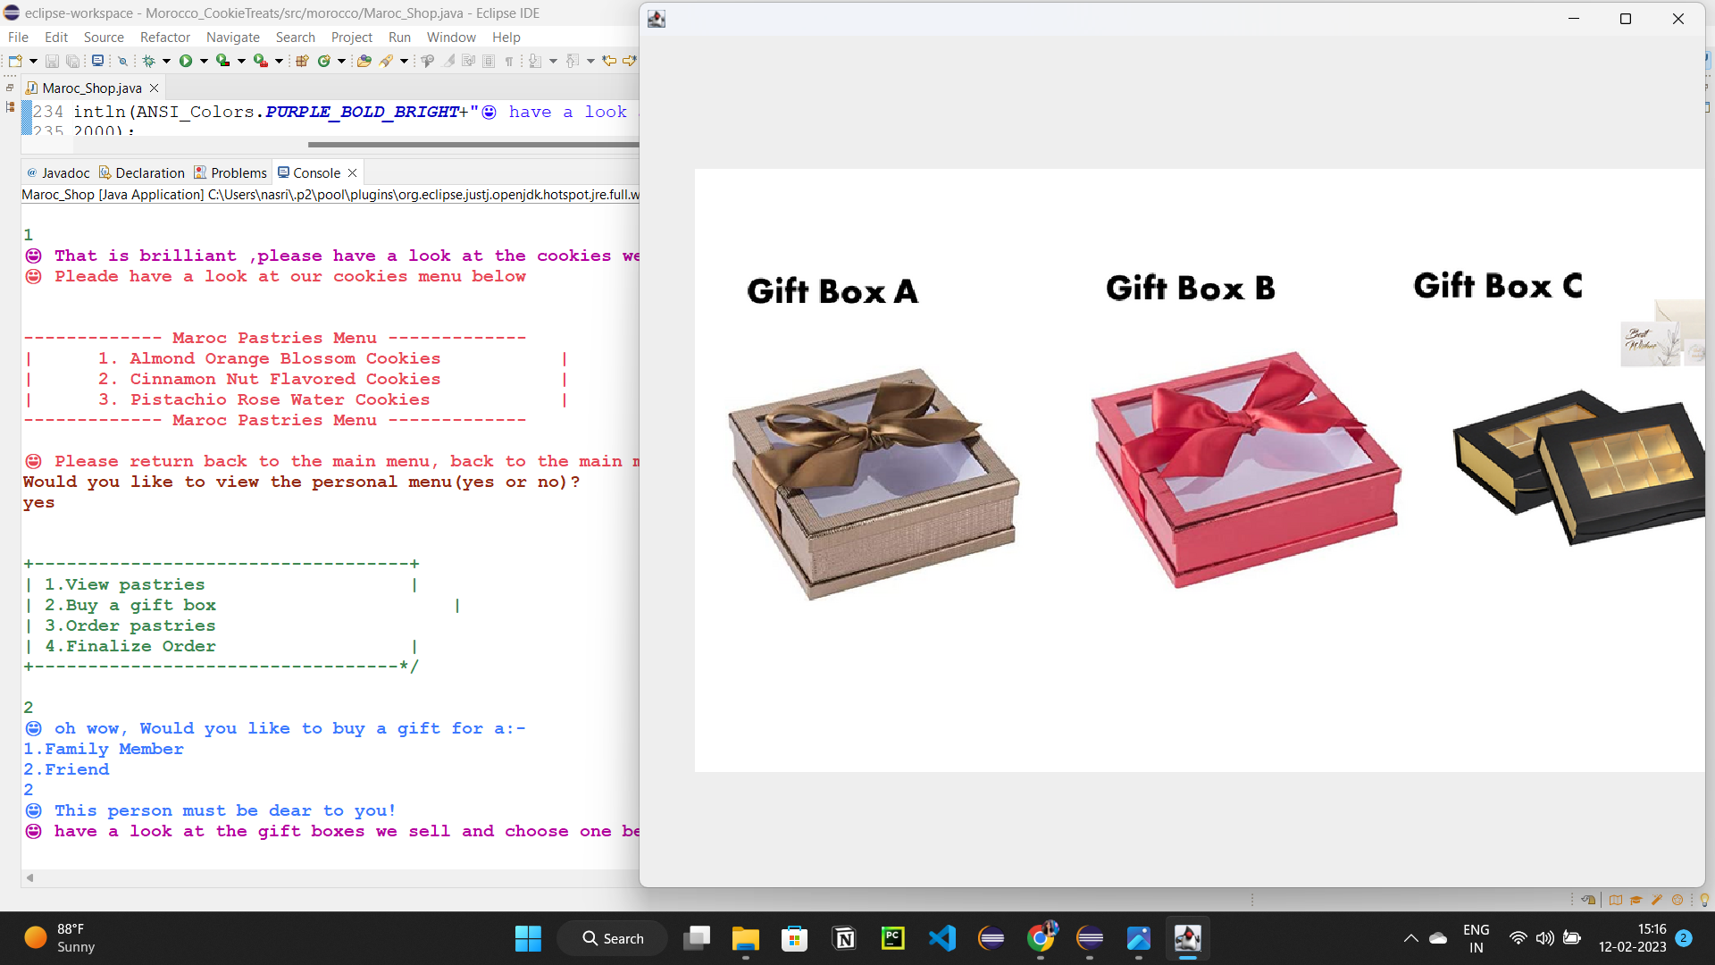Select the Declaration tab
This screenshot has width=1715, height=965.
[x=149, y=172]
